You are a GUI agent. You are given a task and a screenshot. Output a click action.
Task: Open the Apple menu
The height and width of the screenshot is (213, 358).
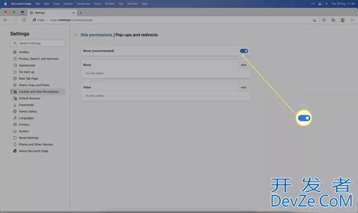[x=5, y=4]
